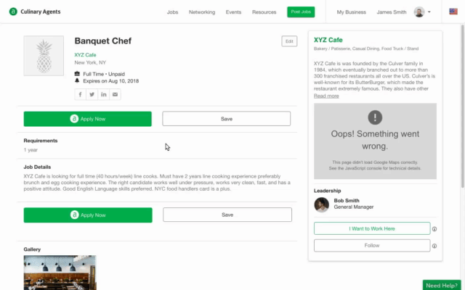This screenshot has width=465, height=290.
Task: Click the US flag language icon
Action: (453, 12)
